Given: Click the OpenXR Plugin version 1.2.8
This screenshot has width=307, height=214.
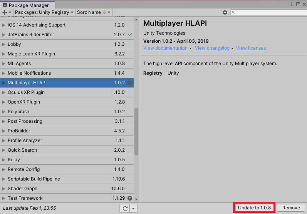Looking at the screenshot, I should point(120,102).
